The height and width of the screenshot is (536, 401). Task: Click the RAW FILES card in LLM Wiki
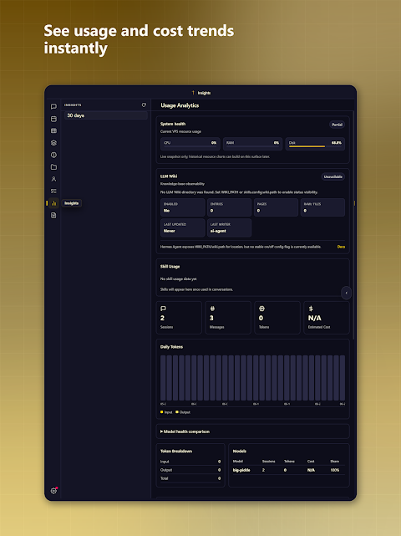322,207
